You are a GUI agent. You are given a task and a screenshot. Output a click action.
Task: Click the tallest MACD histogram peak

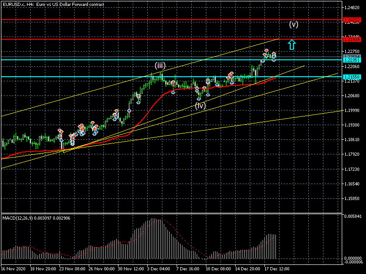pos(154,220)
